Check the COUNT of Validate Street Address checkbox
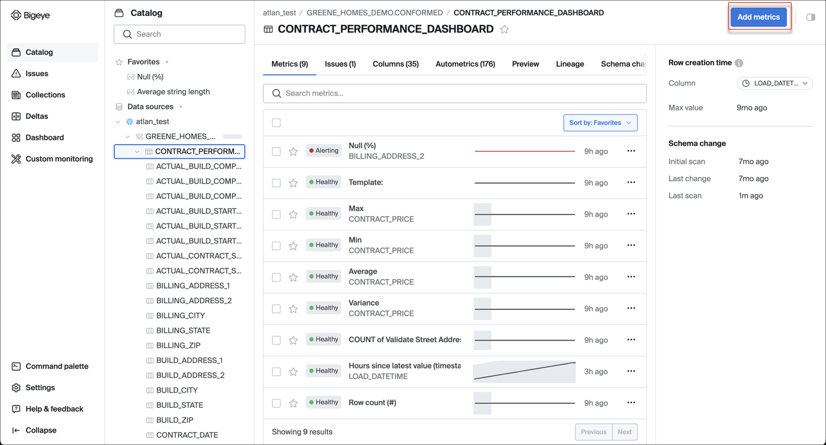 tap(276, 340)
